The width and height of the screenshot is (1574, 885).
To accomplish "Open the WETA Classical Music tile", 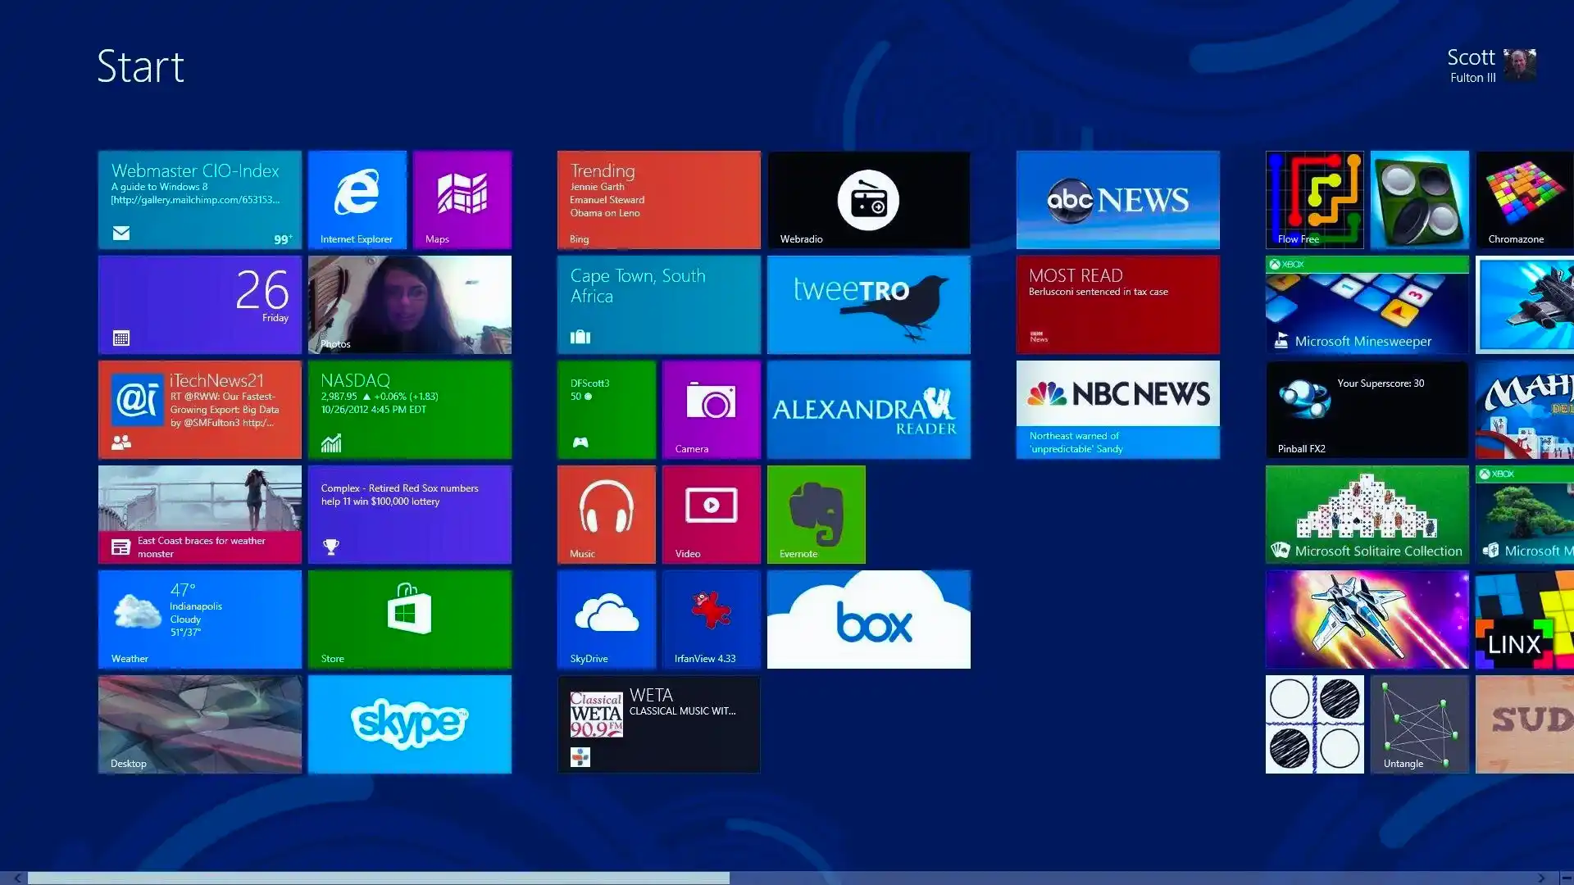I will pos(659,724).
